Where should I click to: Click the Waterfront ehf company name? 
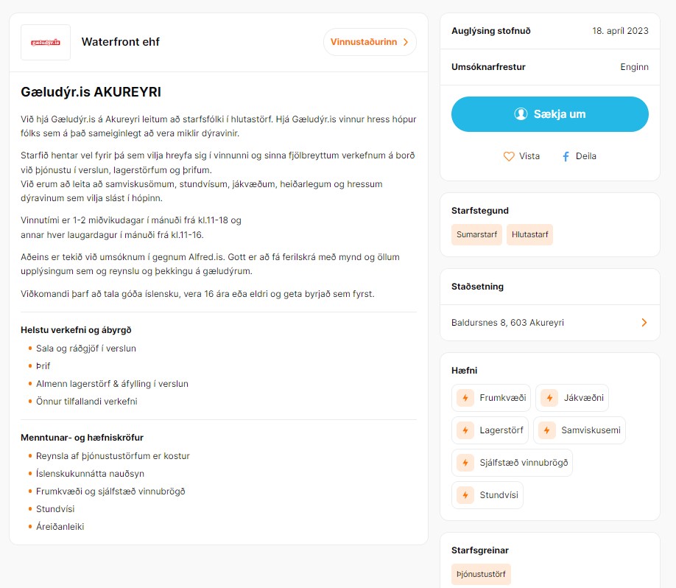[120, 42]
